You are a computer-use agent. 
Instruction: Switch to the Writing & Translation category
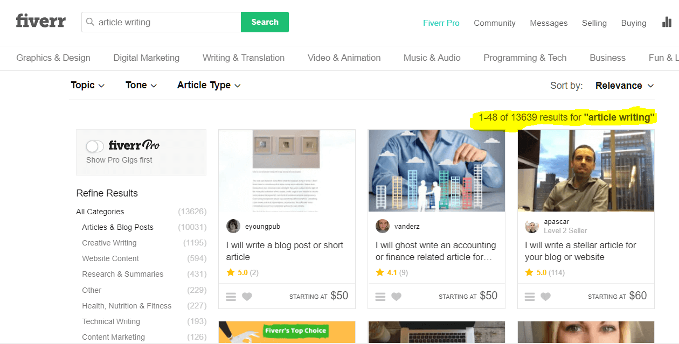243,58
